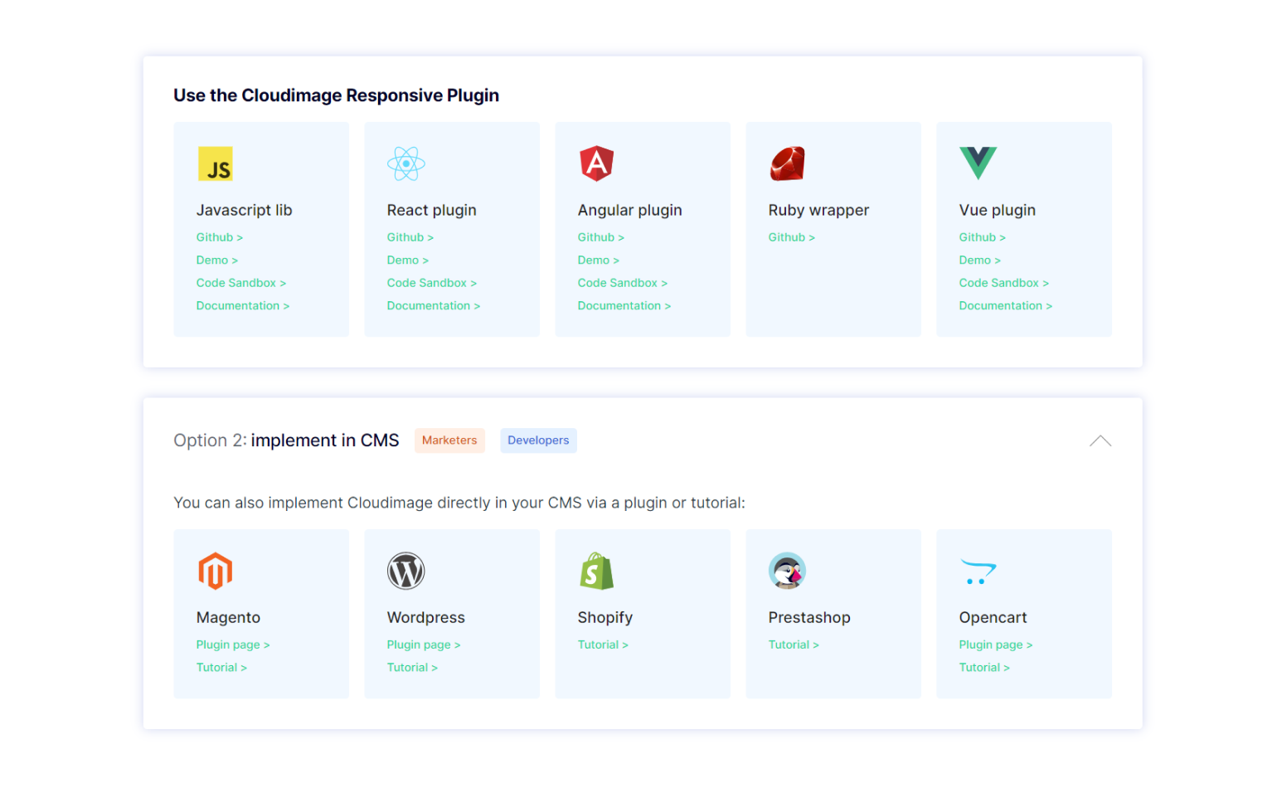The width and height of the screenshot is (1277, 788).
Task: Open Demo link under Angular plugin
Action: pyautogui.click(x=599, y=260)
